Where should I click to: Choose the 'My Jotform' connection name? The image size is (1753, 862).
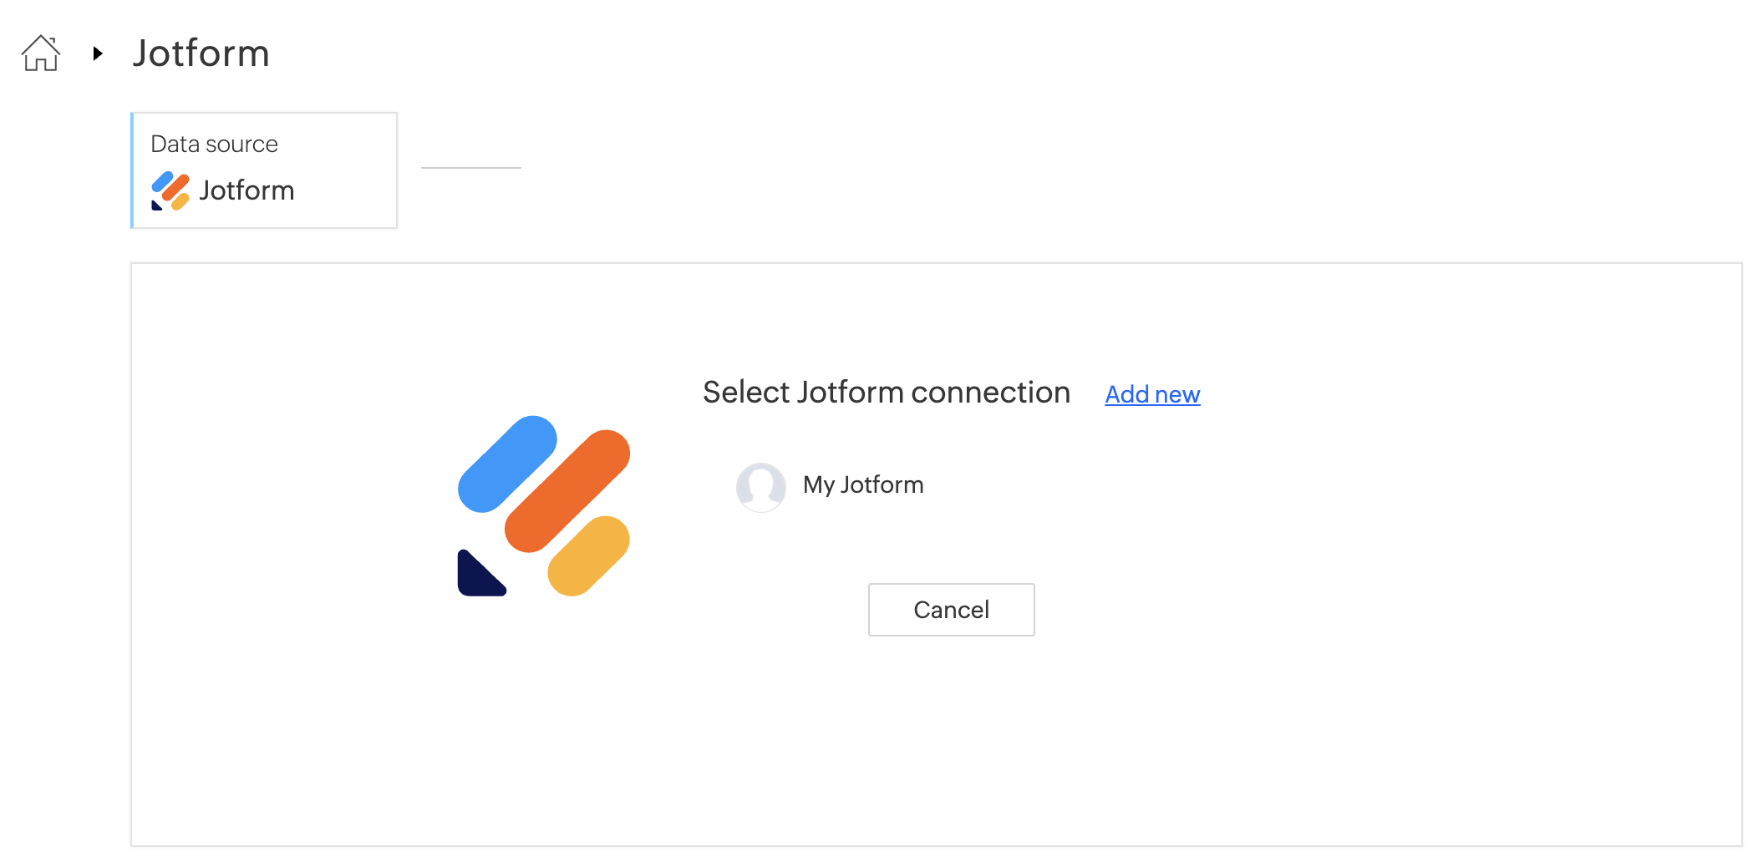point(863,484)
